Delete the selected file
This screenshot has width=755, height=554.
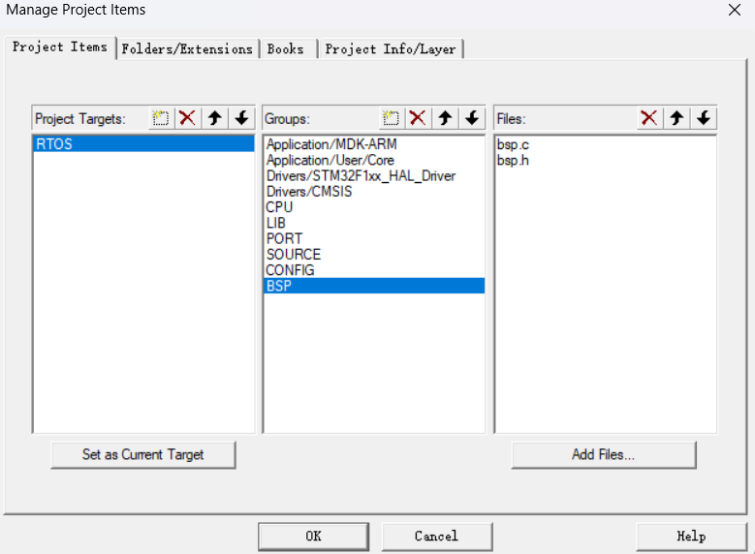click(x=649, y=118)
